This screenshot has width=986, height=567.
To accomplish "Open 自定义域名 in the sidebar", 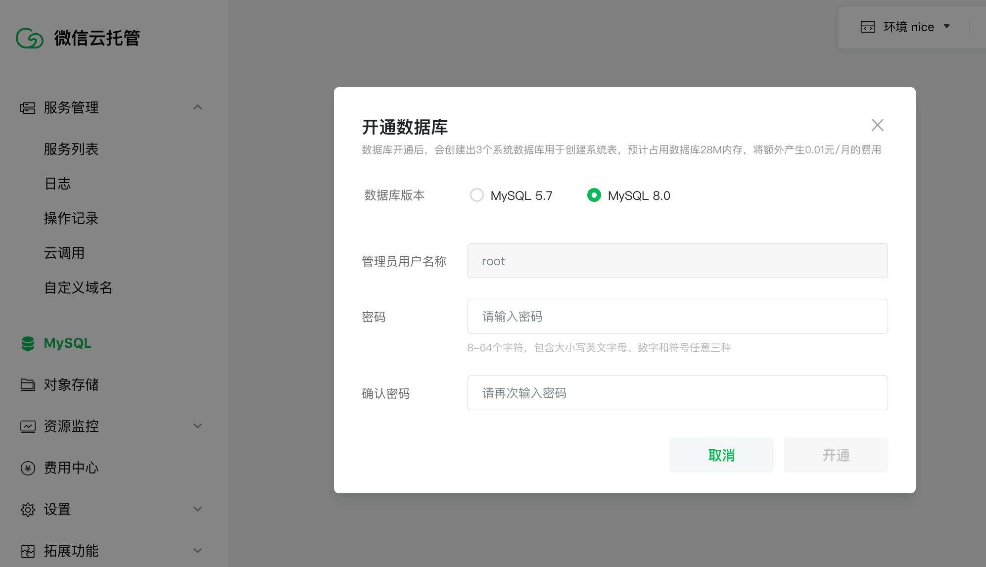I will point(78,287).
